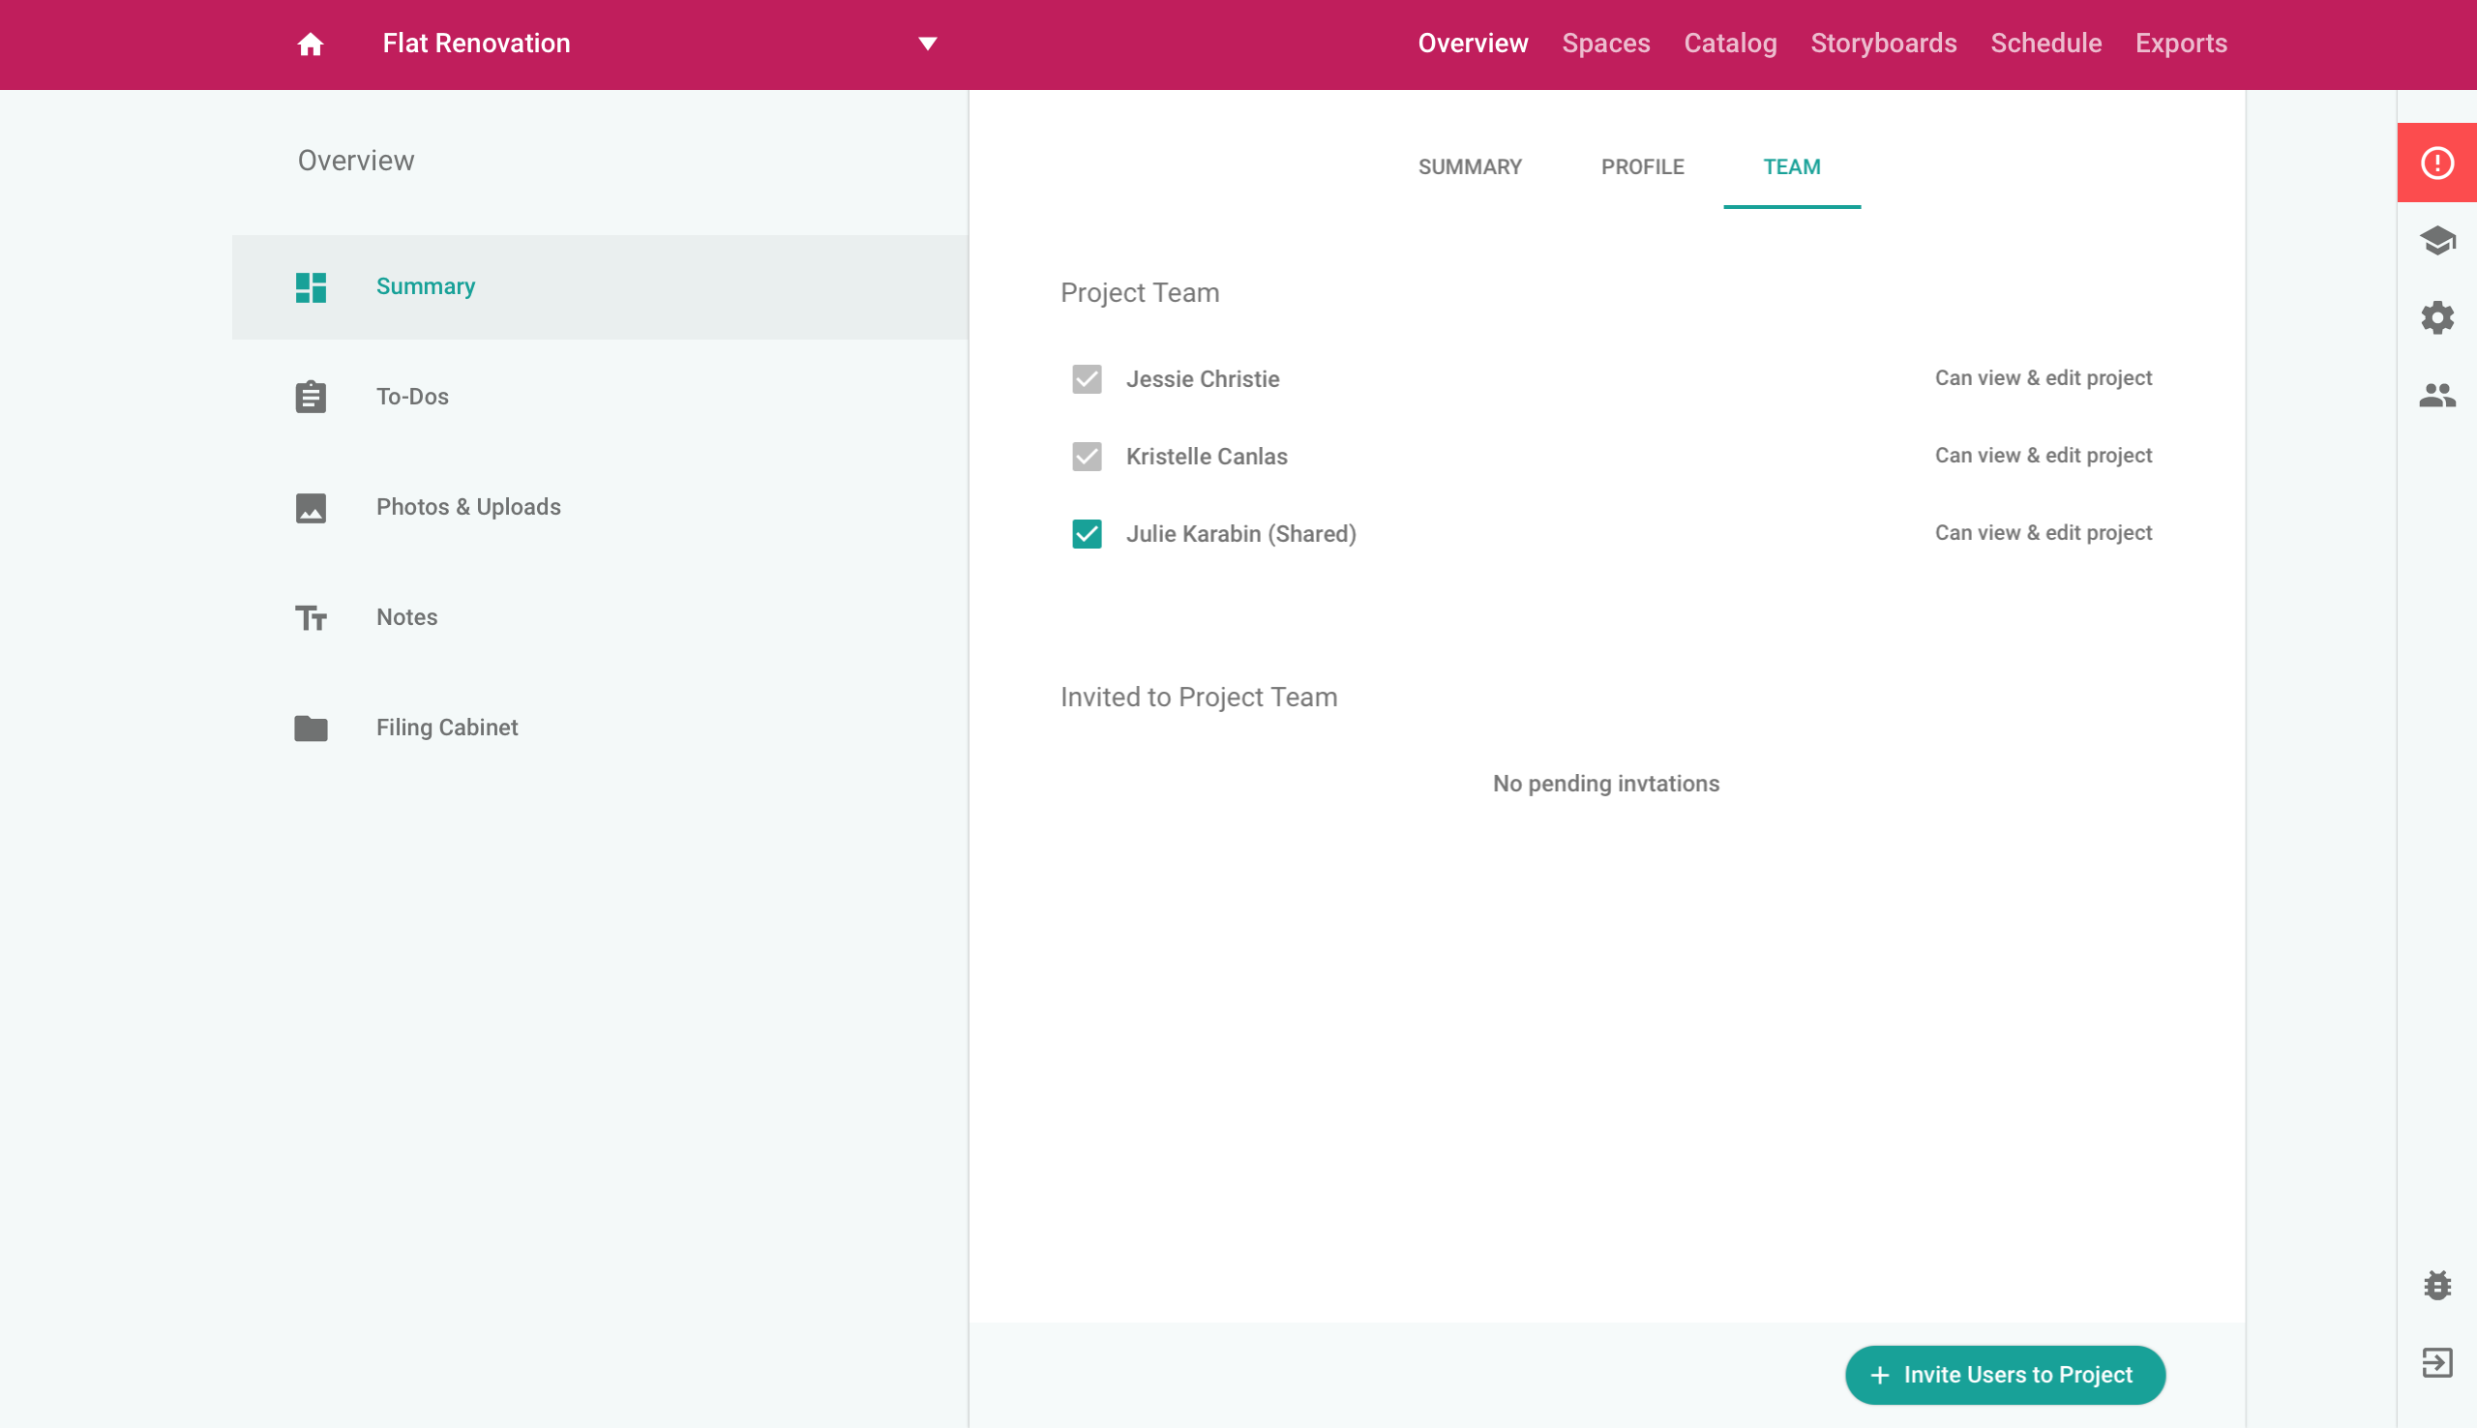Expand the Flat Renovation project dropdown arrow
This screenshot has height=1428, width=2477.
(x=927, y=45)
